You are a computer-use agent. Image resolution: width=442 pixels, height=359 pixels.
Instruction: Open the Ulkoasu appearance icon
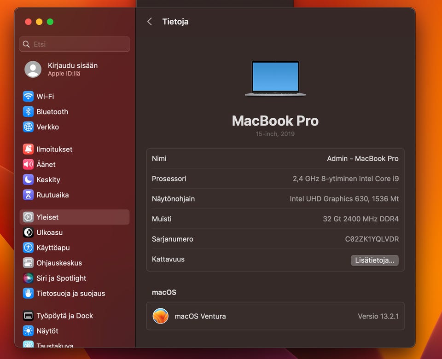tap(28, 232)
